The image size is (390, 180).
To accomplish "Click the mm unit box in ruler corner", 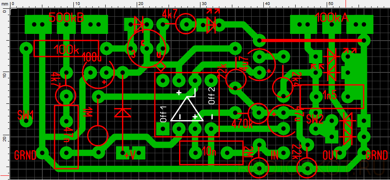I will [x=5, y=3].
